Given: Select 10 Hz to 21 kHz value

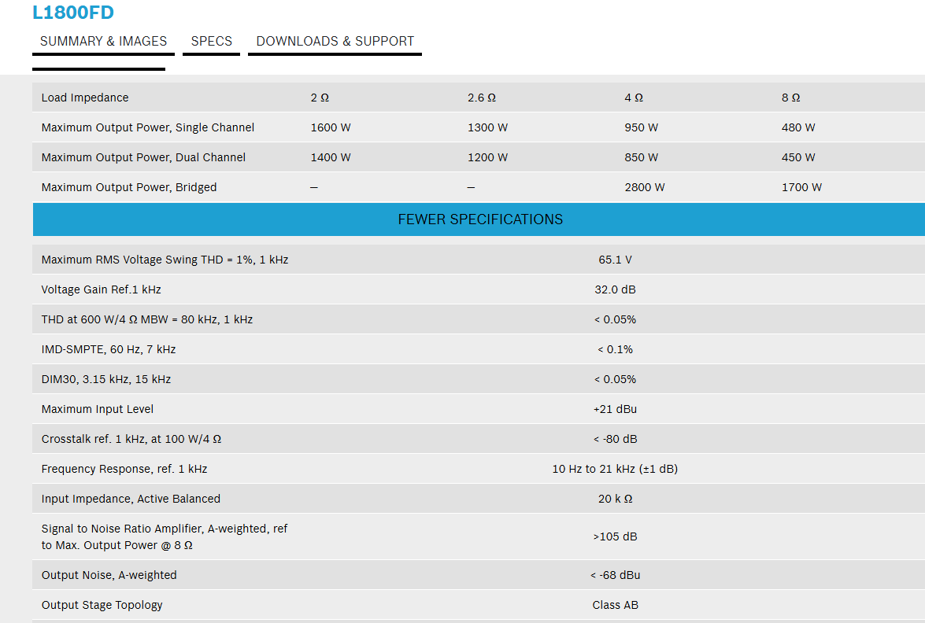Looking at the screenshot, I should pyautogui.click(x=615, y=469).
